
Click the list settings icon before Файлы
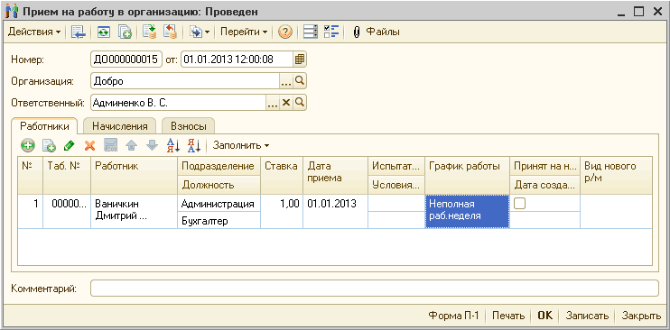[311, 32]
